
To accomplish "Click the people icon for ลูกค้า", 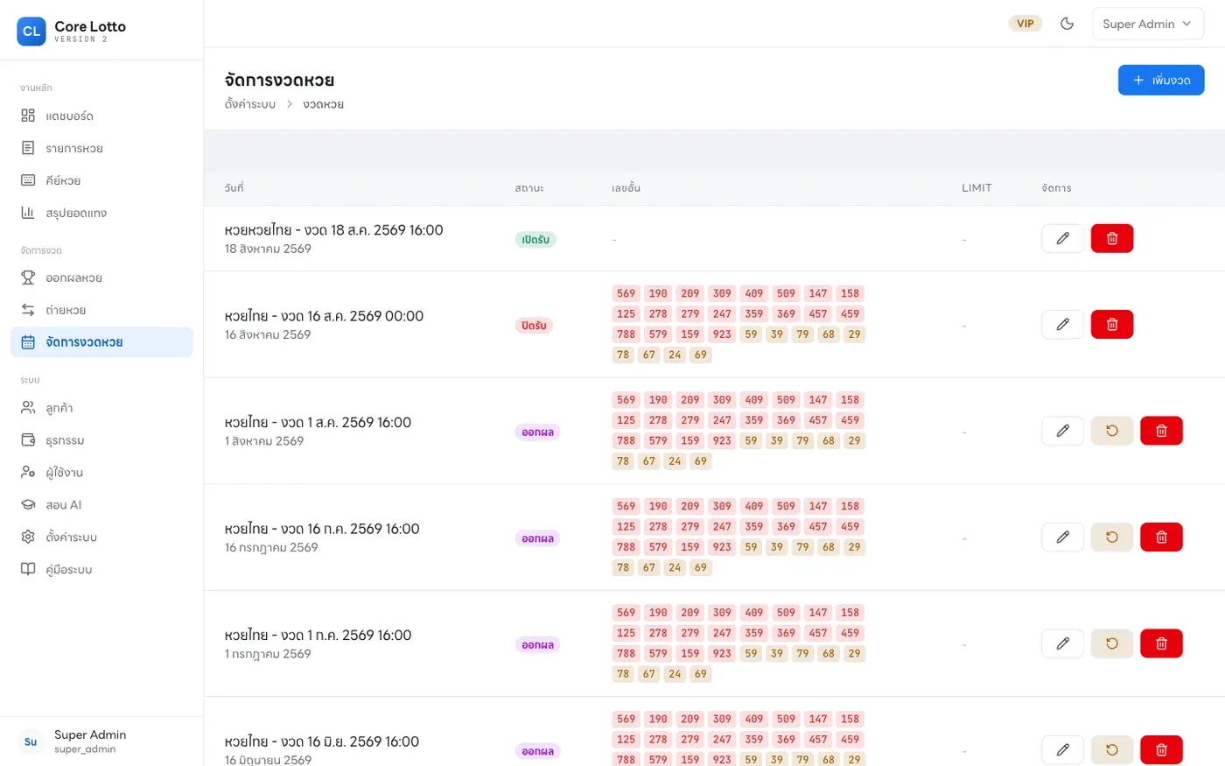I will pyautogui.click(x=28, y=408).
